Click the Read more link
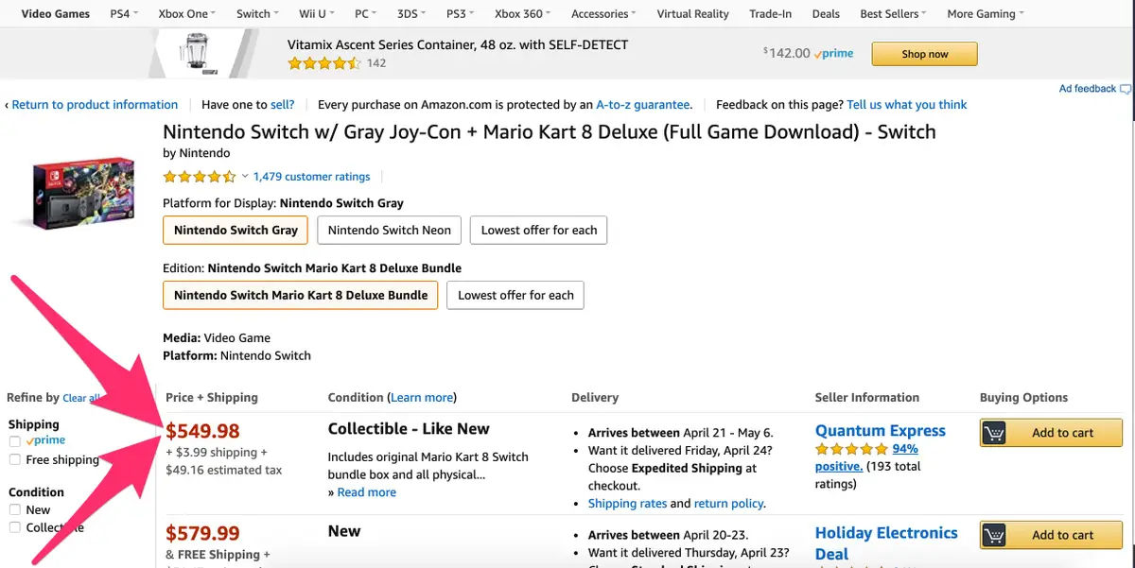1135x568 pixels. [366, 492]
